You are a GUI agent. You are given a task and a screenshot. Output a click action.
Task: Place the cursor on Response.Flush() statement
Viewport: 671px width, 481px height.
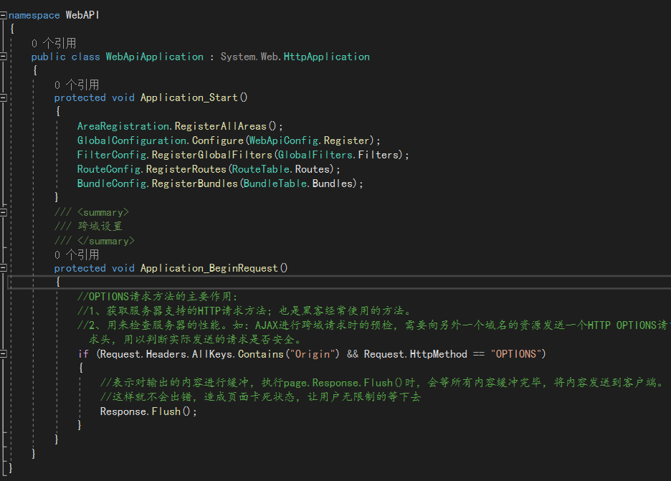coord(146,411)
